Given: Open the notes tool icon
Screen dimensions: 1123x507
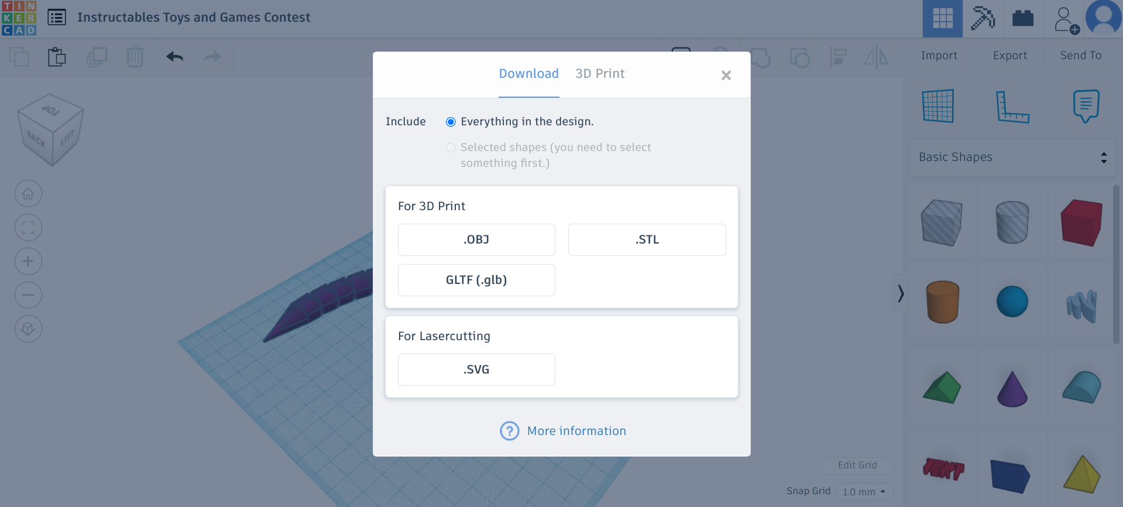Looking at the screenshot, I should pyautogui.click(x=1086, y=106).
